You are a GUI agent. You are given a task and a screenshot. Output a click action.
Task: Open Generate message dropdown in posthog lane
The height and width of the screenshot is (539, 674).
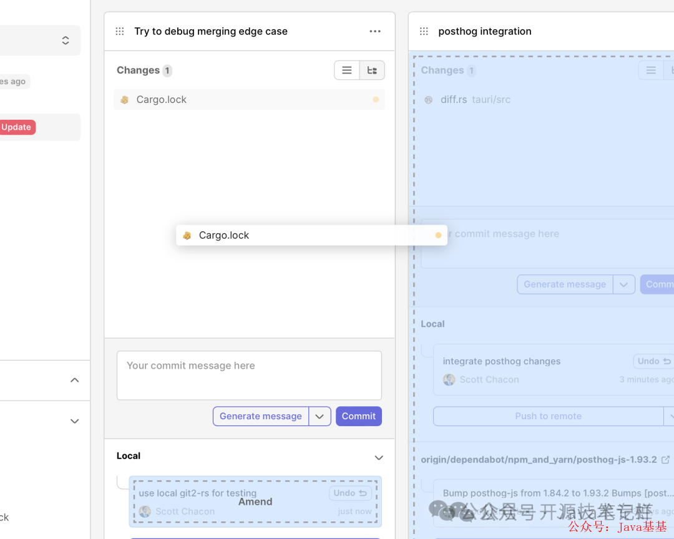[x=623, y=284]
